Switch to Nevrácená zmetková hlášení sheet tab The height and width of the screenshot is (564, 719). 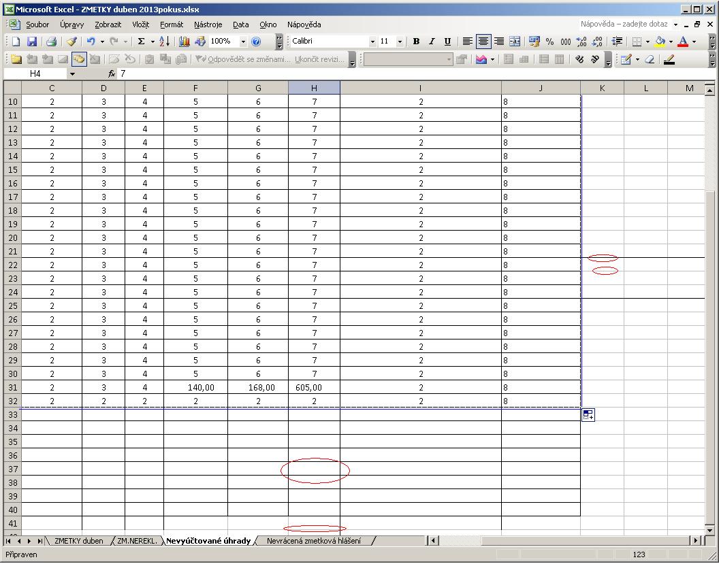(x=314, y=541)
